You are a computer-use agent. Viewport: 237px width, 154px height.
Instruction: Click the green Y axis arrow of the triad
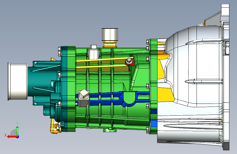coord(17,131)
